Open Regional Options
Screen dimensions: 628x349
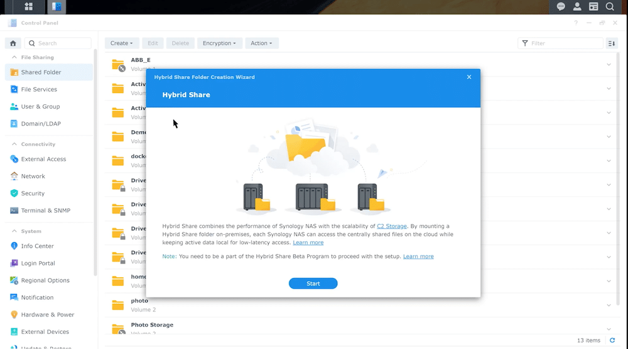[x=49, y=281]
